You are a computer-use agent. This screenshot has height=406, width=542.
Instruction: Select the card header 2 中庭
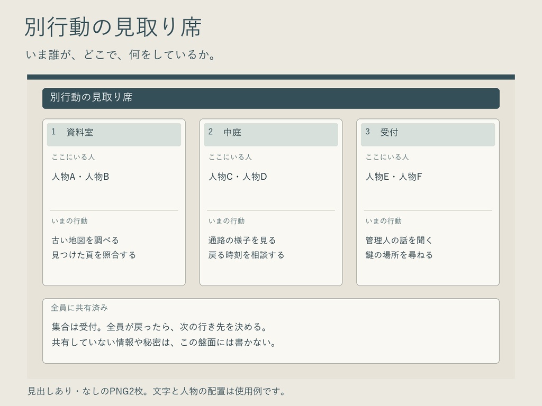point(270,135)
